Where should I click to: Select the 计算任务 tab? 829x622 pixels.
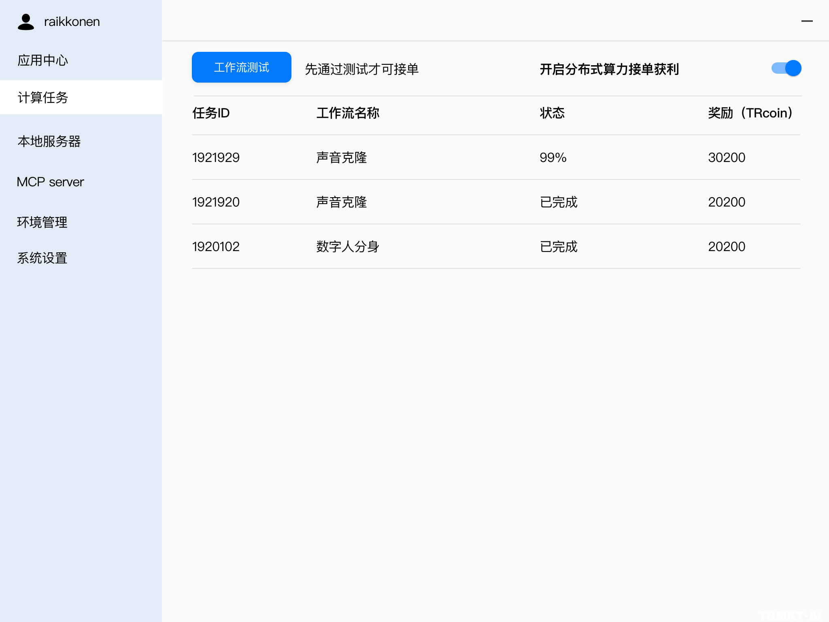43,98
